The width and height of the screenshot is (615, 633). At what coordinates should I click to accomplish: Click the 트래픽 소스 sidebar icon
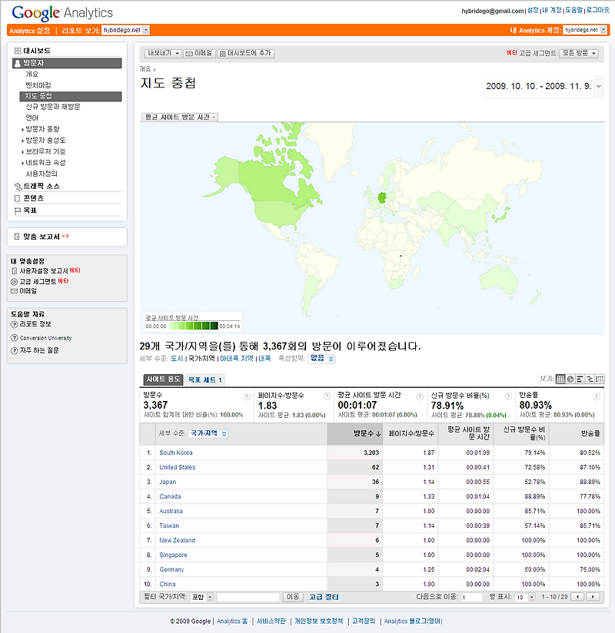pyautogui.click(x=17, y=187)
